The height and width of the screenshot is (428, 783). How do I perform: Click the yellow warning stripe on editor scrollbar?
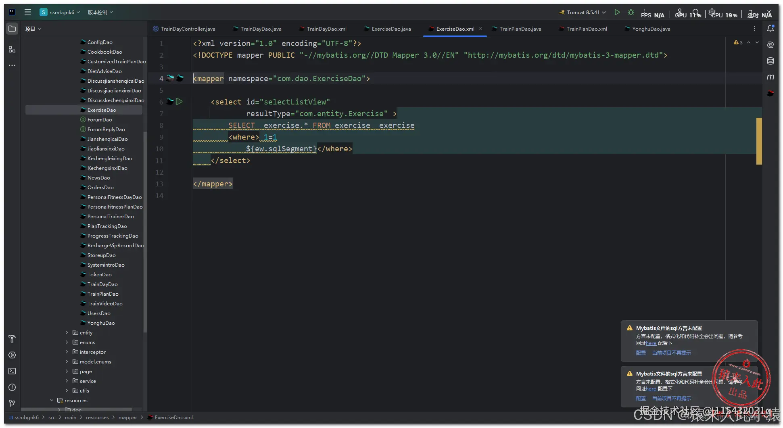[759, 141]
